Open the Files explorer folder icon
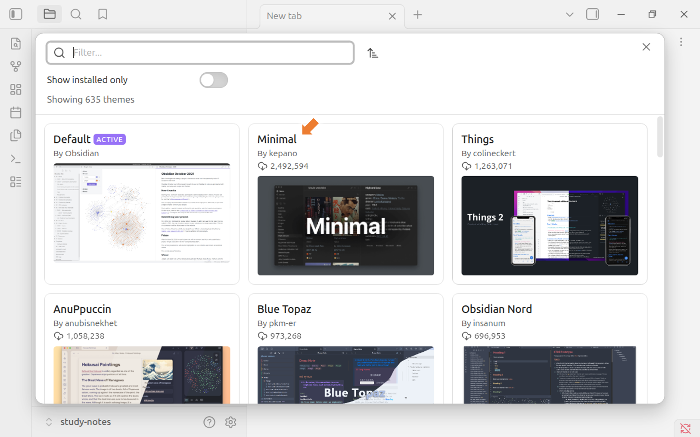The width and height of the screenshot is (700, 437). point(50,14)
